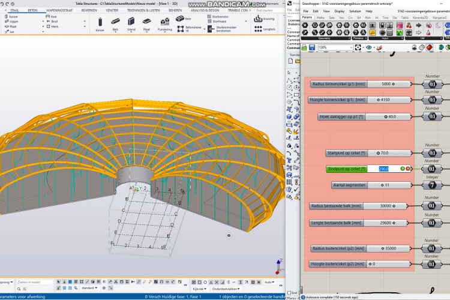The height and width of the screenshot is (300, 450).
Task: Toggle Grasshopper preview eye icon
Action: [369, 47]
